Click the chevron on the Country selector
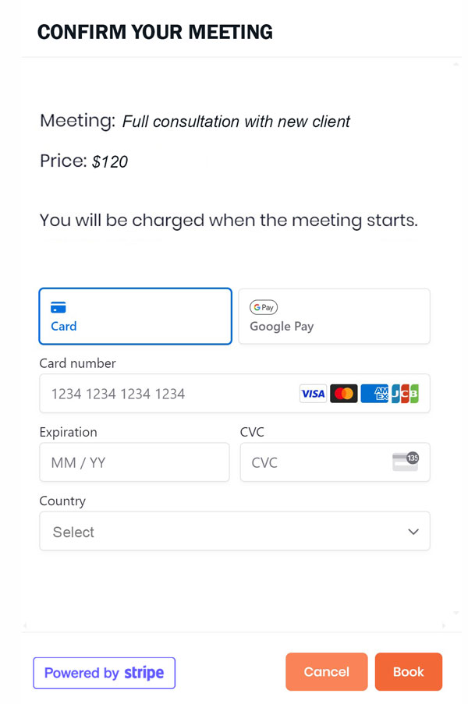Screen dimensions: 468x704 click(x=413, y=531)
